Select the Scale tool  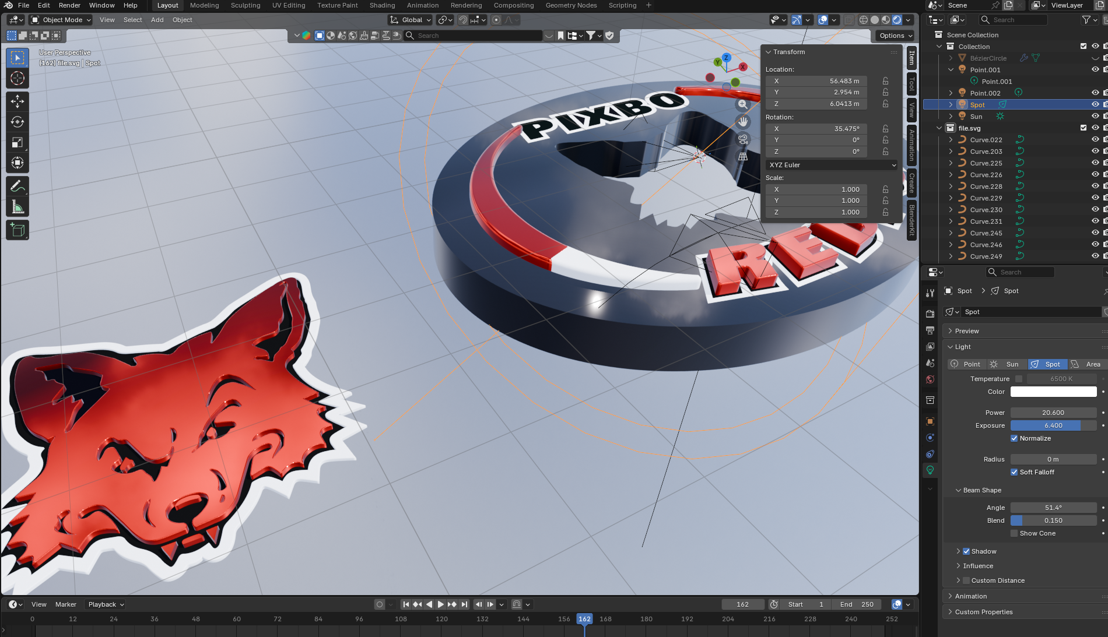(17, 143)
